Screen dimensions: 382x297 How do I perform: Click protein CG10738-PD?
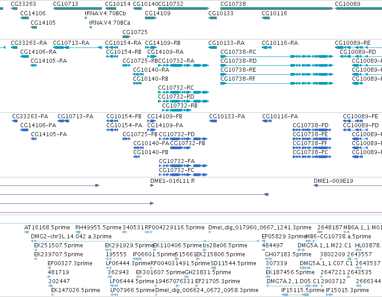pos(311,125)
